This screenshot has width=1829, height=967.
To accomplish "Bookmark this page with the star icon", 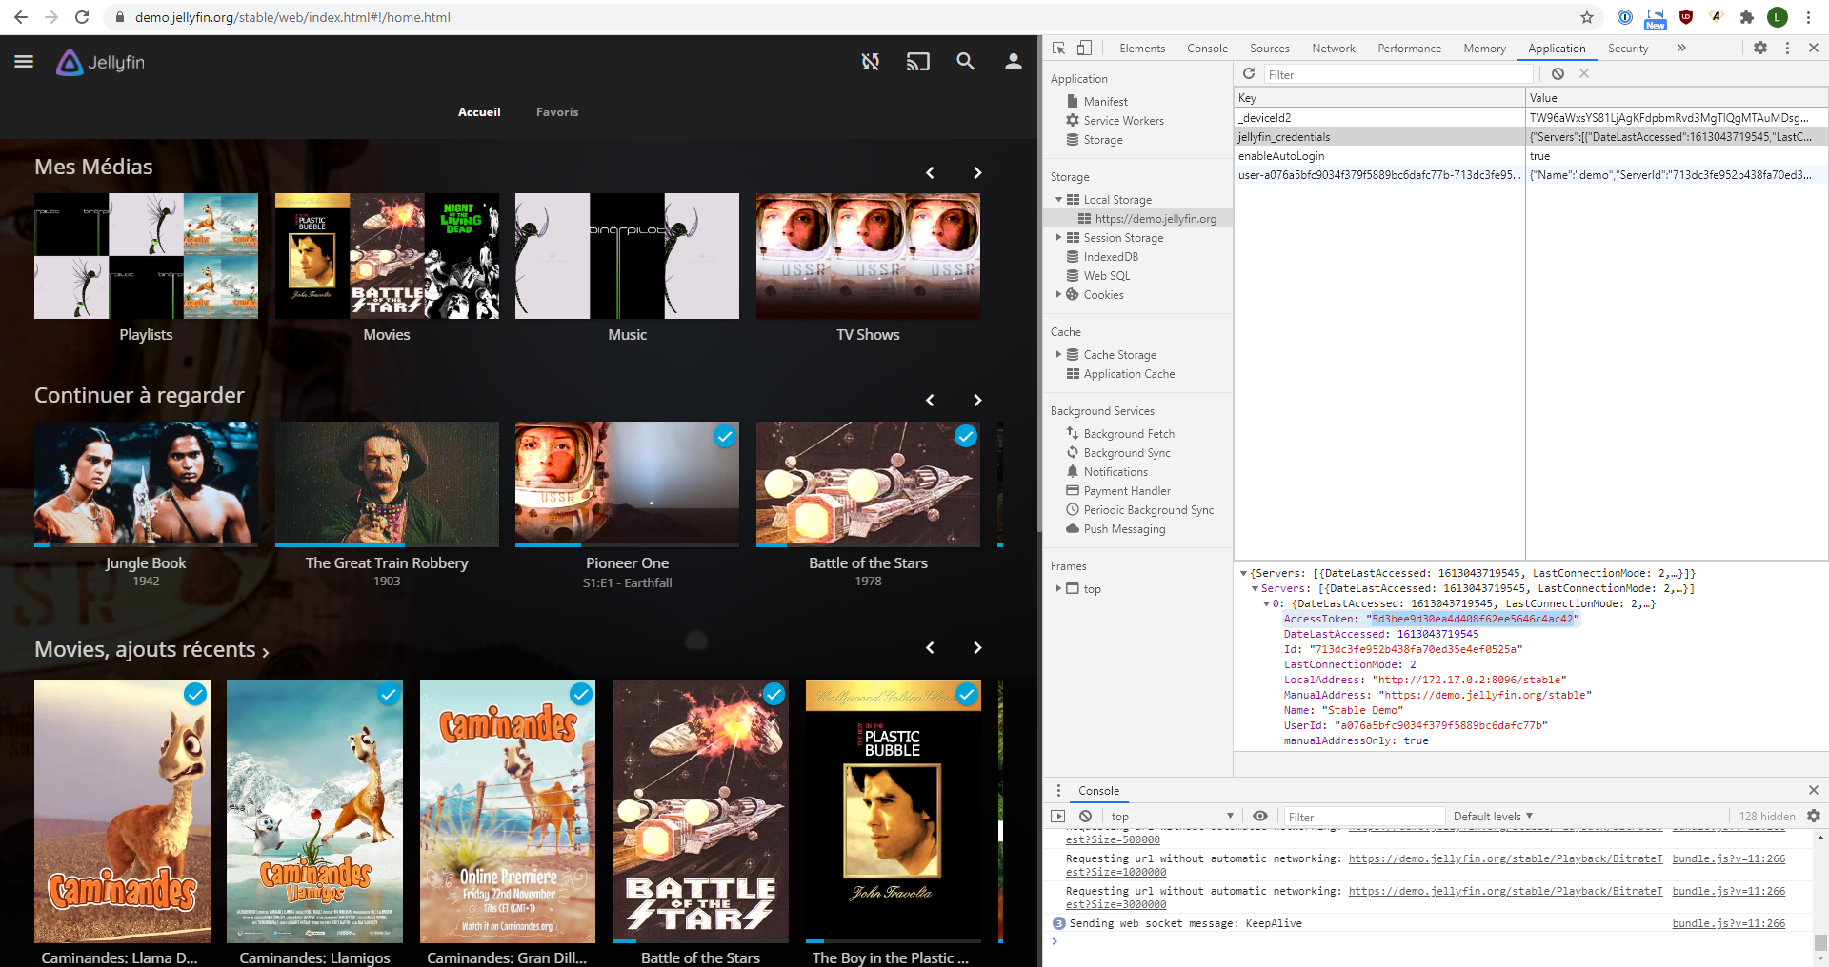I will (x=1587, y=17).
